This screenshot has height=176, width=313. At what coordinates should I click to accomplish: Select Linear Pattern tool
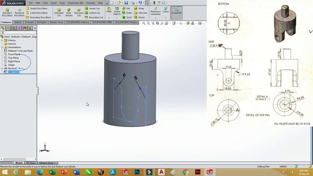click(x=117, y=11)
